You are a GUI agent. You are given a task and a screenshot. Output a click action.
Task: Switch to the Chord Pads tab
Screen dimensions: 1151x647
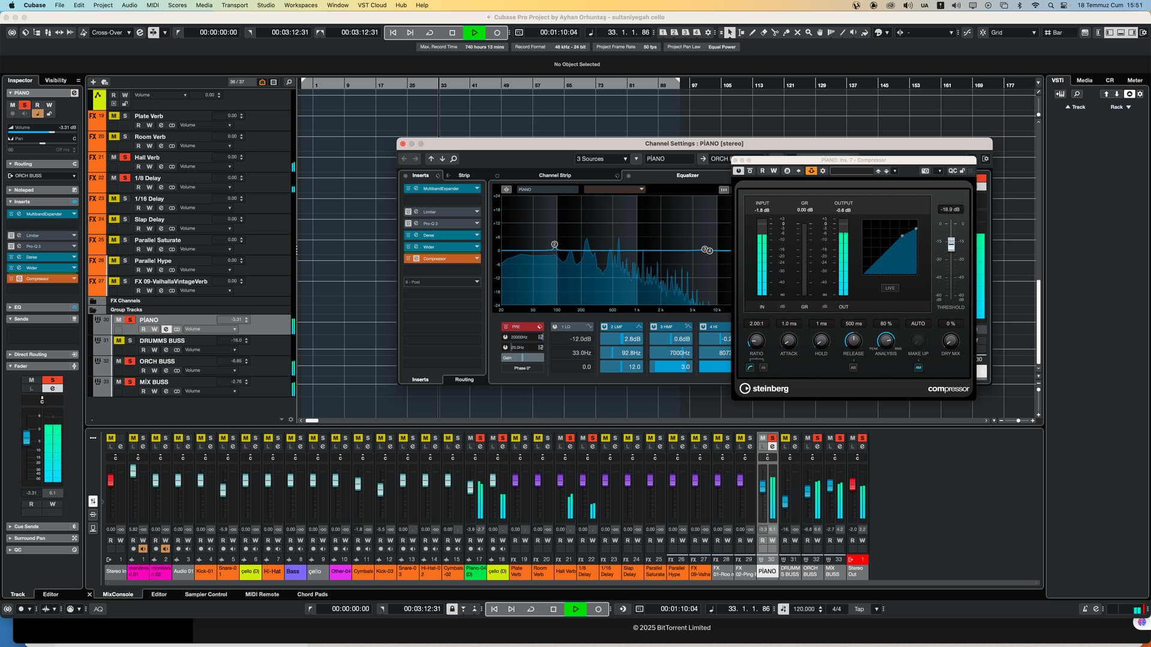point(312,594)
